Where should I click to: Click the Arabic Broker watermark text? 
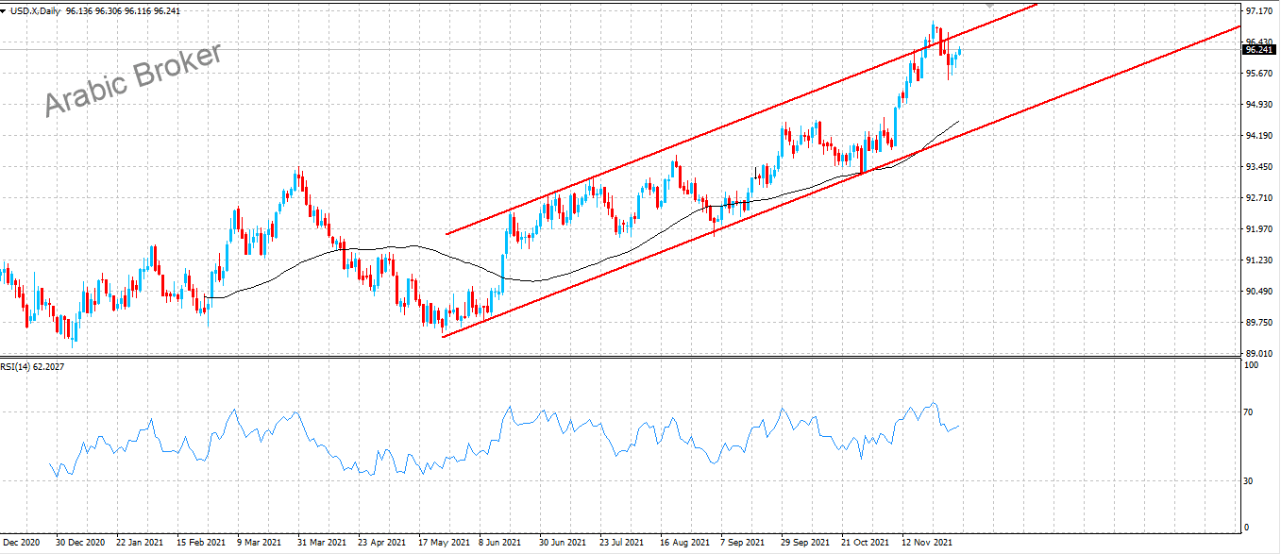tap(133, 79)
